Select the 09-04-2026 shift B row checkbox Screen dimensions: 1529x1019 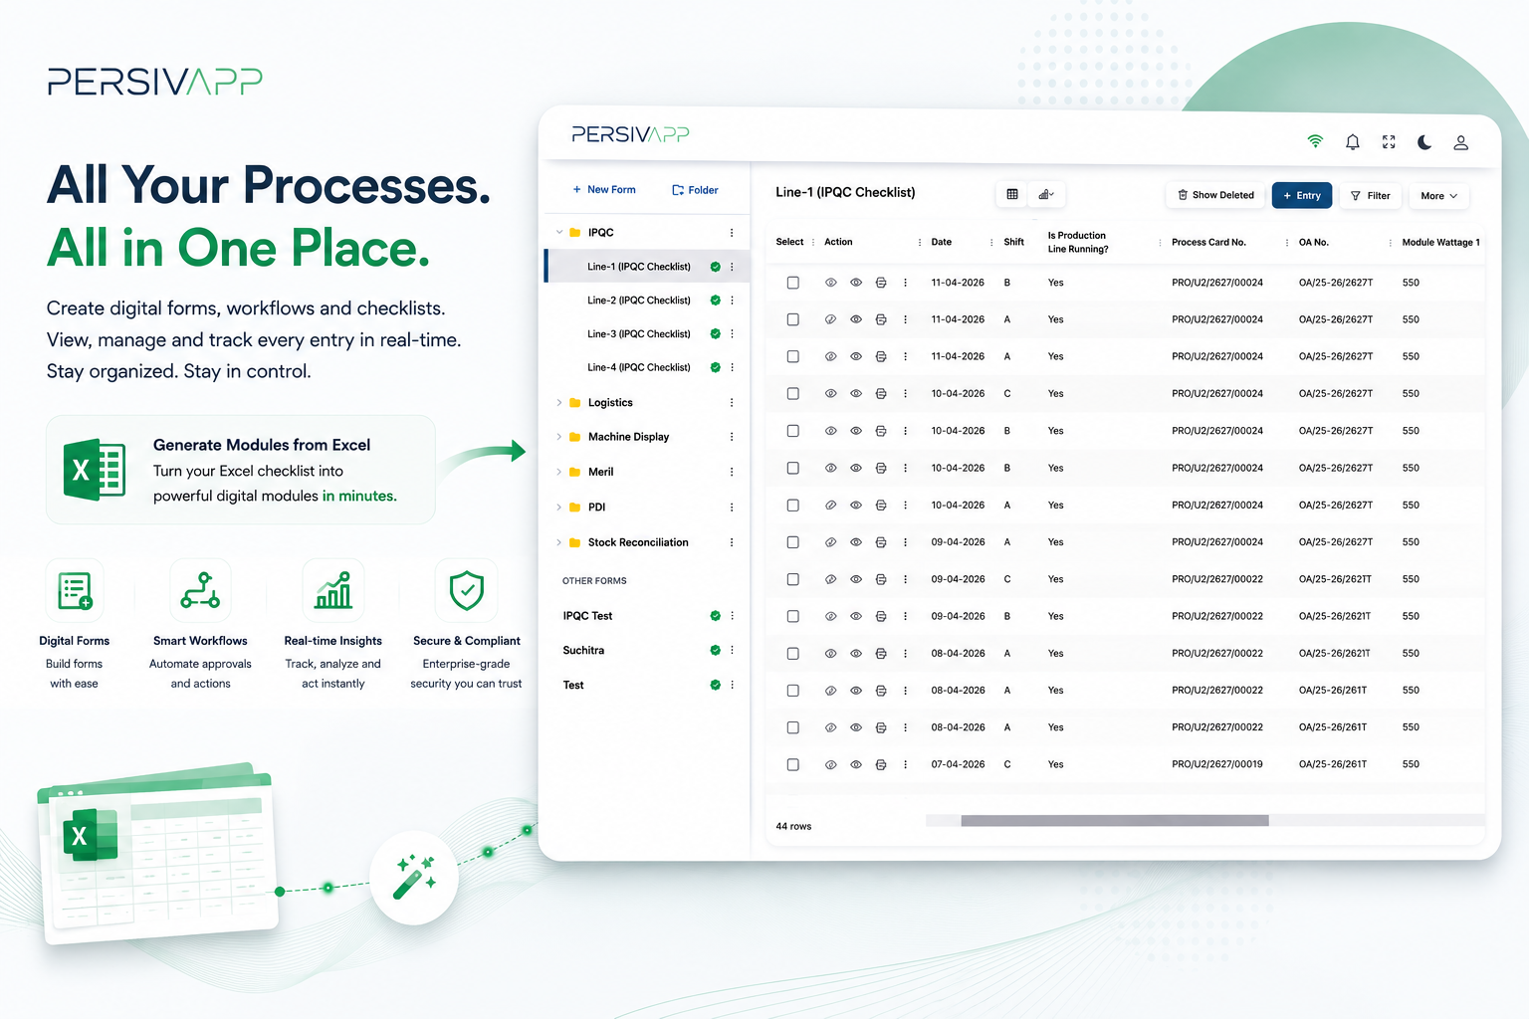point(793,617)
